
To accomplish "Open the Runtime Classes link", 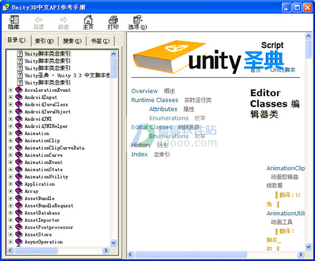I will [155, 100].
